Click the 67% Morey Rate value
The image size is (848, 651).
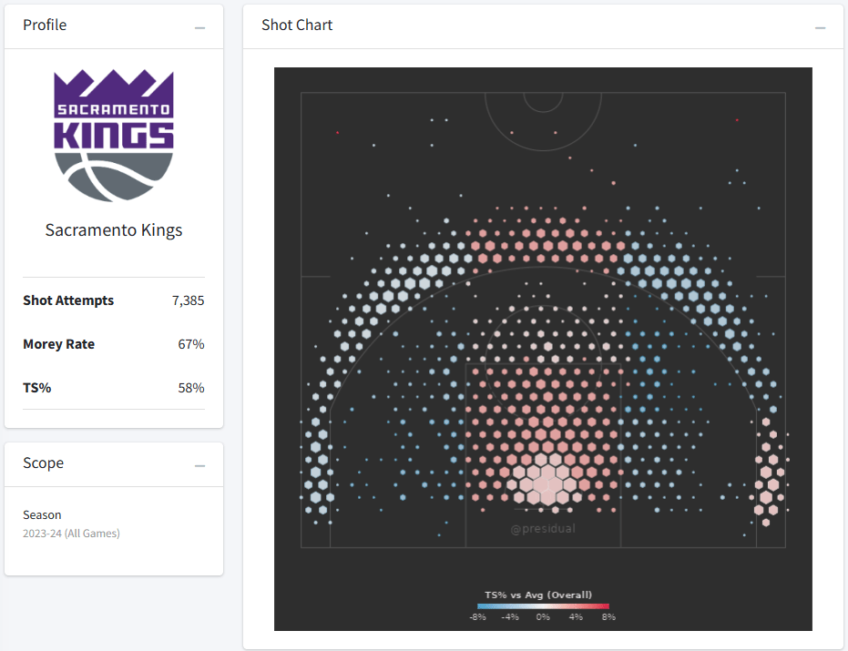(191, 344)
